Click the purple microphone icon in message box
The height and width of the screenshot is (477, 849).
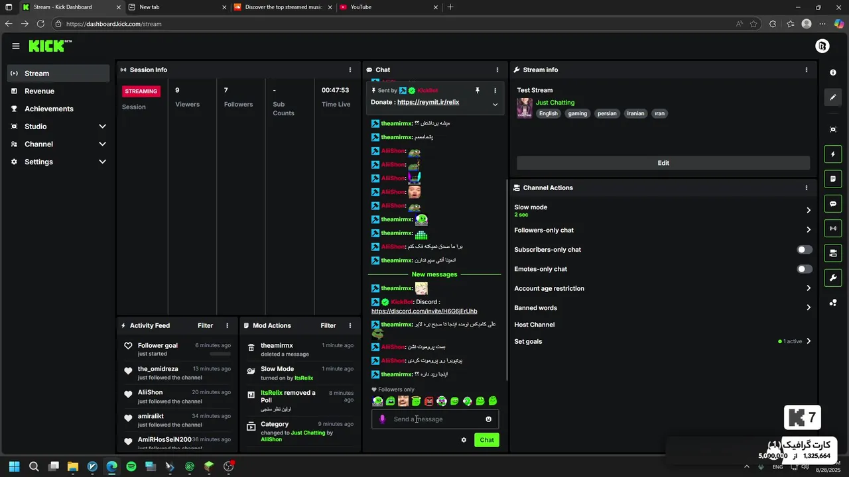click(x=382, y=419)
